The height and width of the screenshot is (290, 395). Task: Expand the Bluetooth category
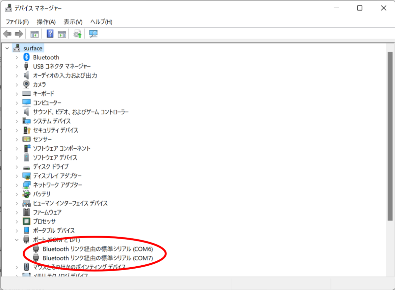tap(17, 57)
